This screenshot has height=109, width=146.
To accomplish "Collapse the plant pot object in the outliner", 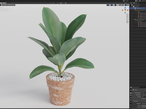I will (x=134, y=19).
